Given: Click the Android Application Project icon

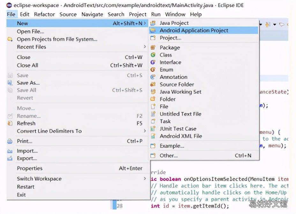Looking at the screenshot, I should [x=153, y=30].
